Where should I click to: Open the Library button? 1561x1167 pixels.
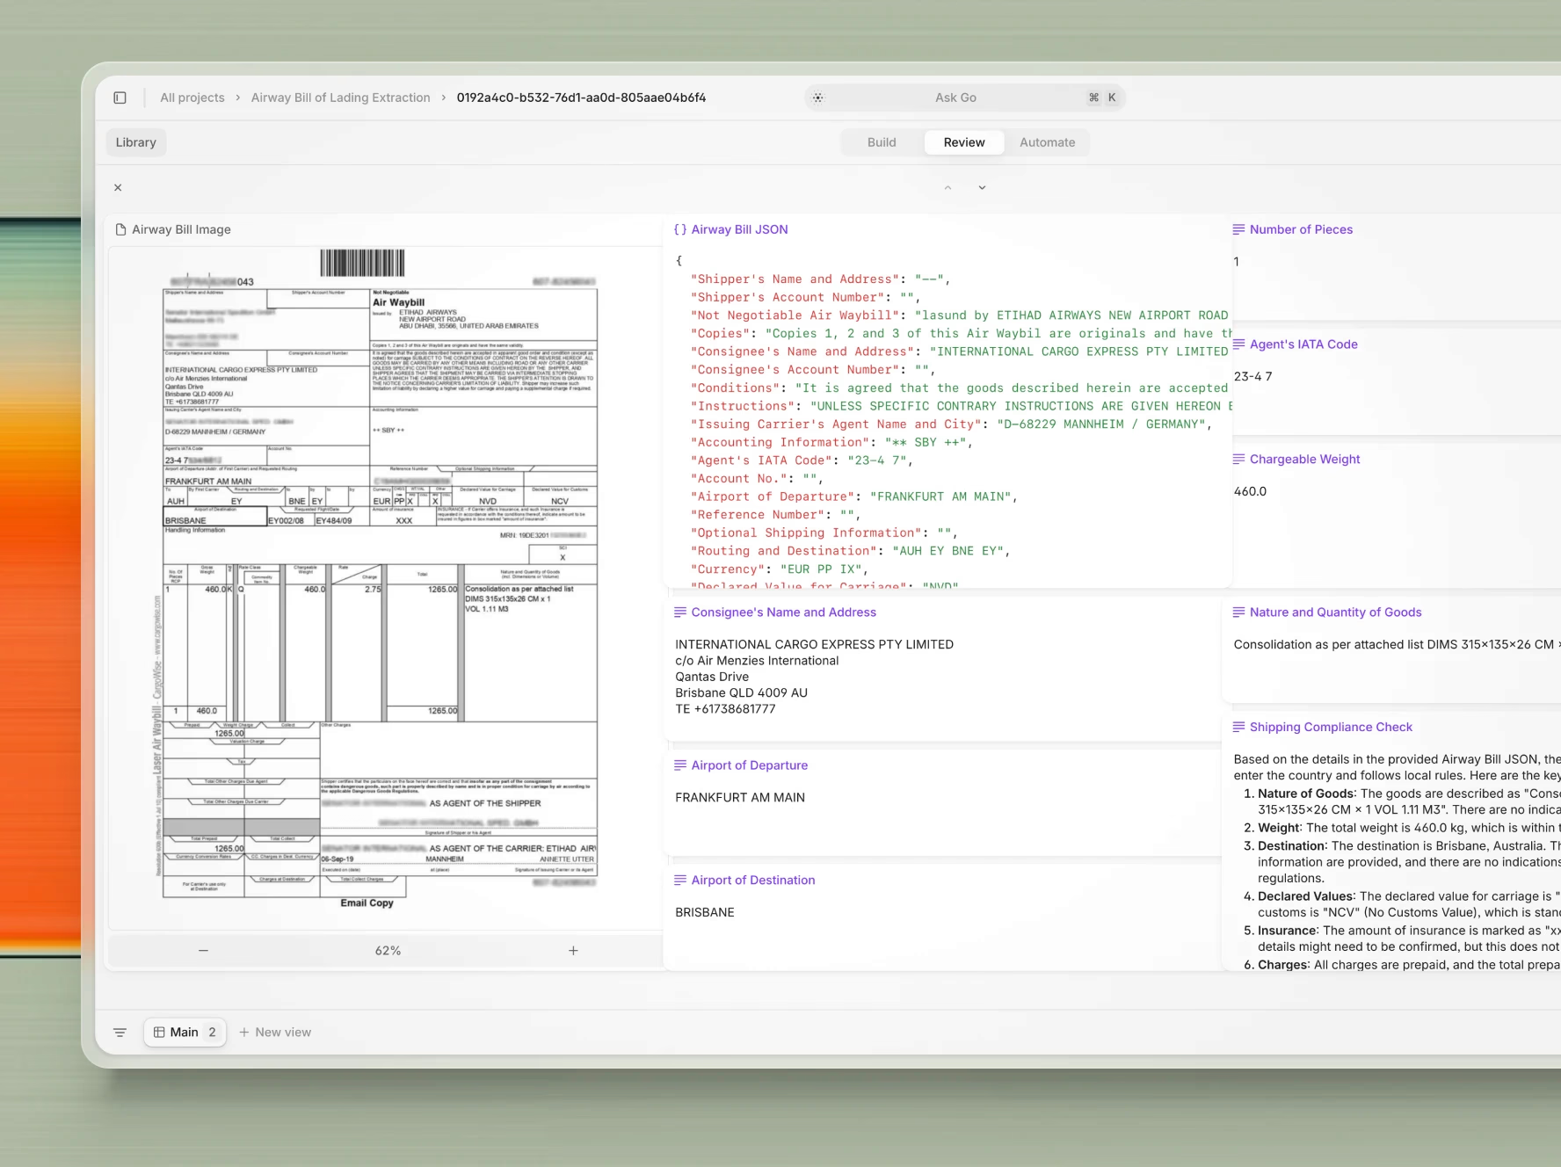(136, 142)
